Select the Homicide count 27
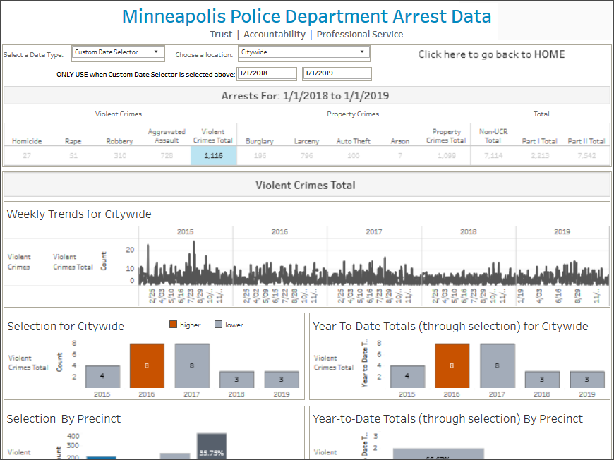Screen dimensions: 614x460 click(x=27, y=155)
